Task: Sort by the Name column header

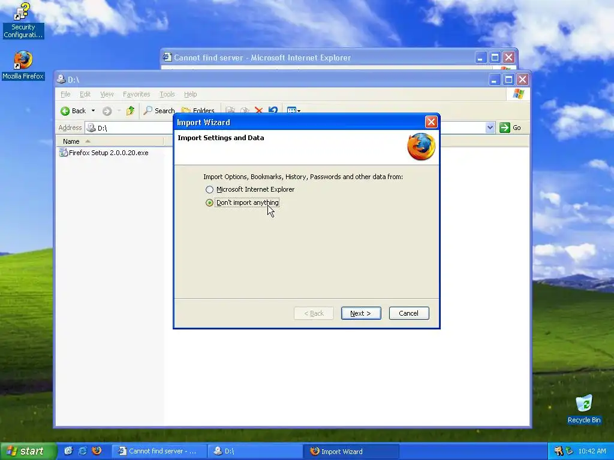Action: (x=109, y=141)
